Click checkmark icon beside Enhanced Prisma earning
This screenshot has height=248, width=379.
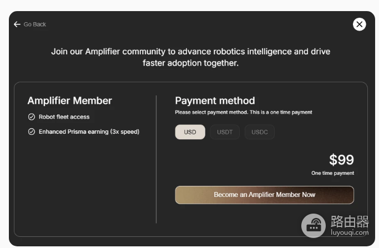pyautogui.click(x=32, y=131)
